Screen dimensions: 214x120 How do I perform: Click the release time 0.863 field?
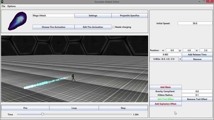(x=166, y=54)
